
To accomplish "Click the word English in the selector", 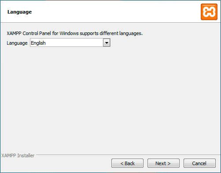I will coord(38,43).
